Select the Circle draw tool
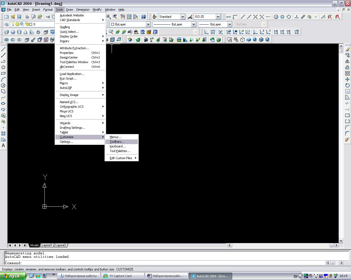The image size is (351, 280). [x=3, y=85]
